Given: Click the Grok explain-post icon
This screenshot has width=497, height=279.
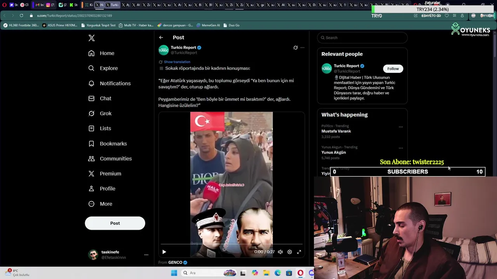Looking at the screenshot, I should [295, 48].
